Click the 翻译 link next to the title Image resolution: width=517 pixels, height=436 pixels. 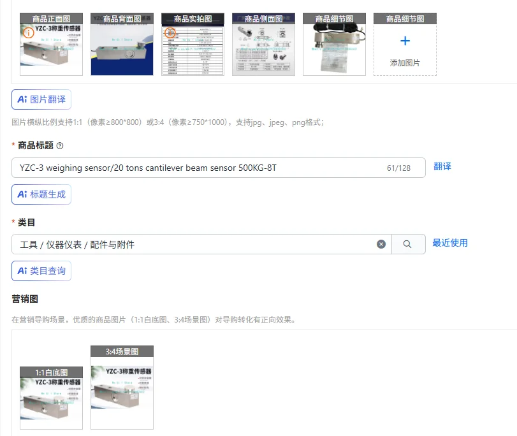click(442, 166)
